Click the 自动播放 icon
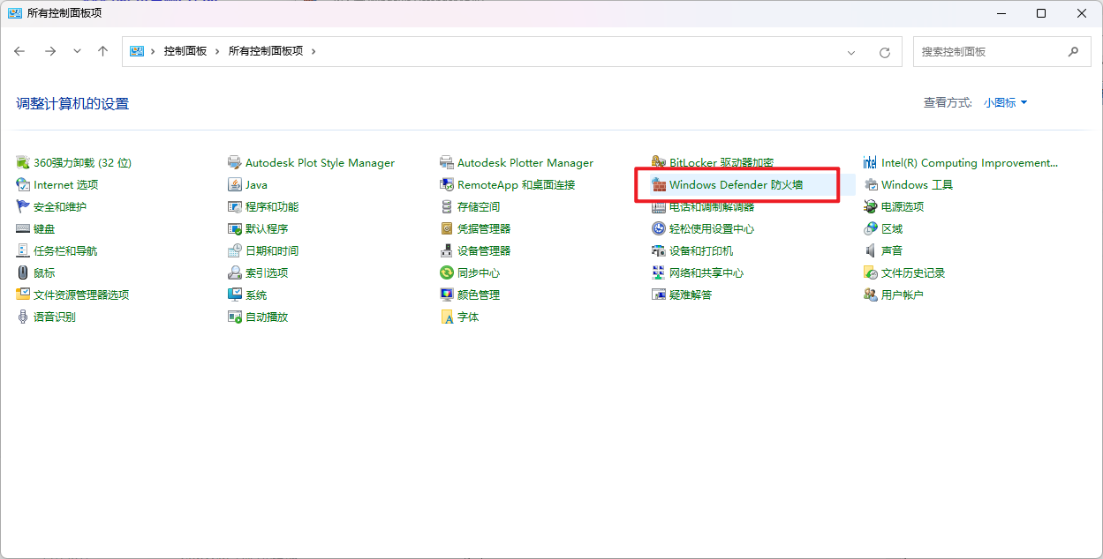This screenshot has height=559, width=1103. [x=235, y=317]
